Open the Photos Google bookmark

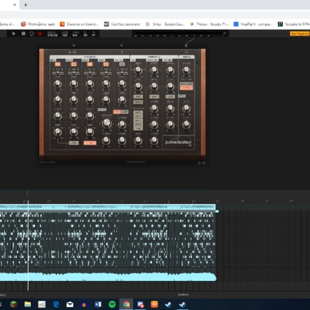click(x=209, y=24)
